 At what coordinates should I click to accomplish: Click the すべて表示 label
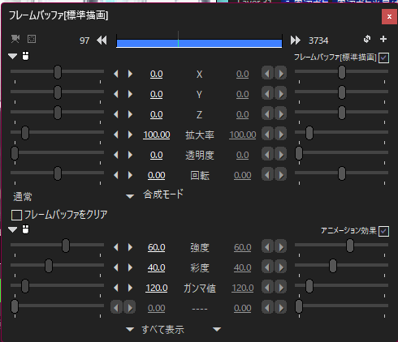point(162,330)
